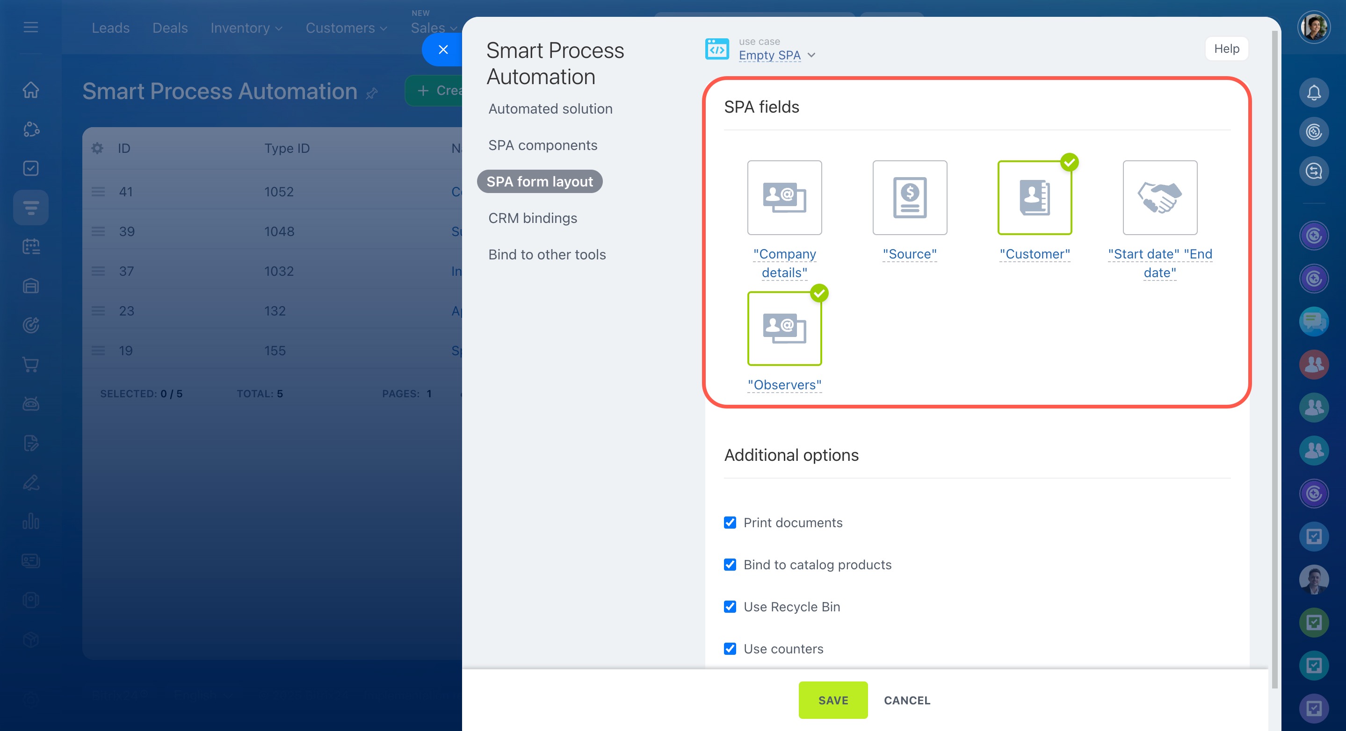Disable the Use Recycle Bin checkbox
The image size is (1346, 731).
[x=730, y=607]
